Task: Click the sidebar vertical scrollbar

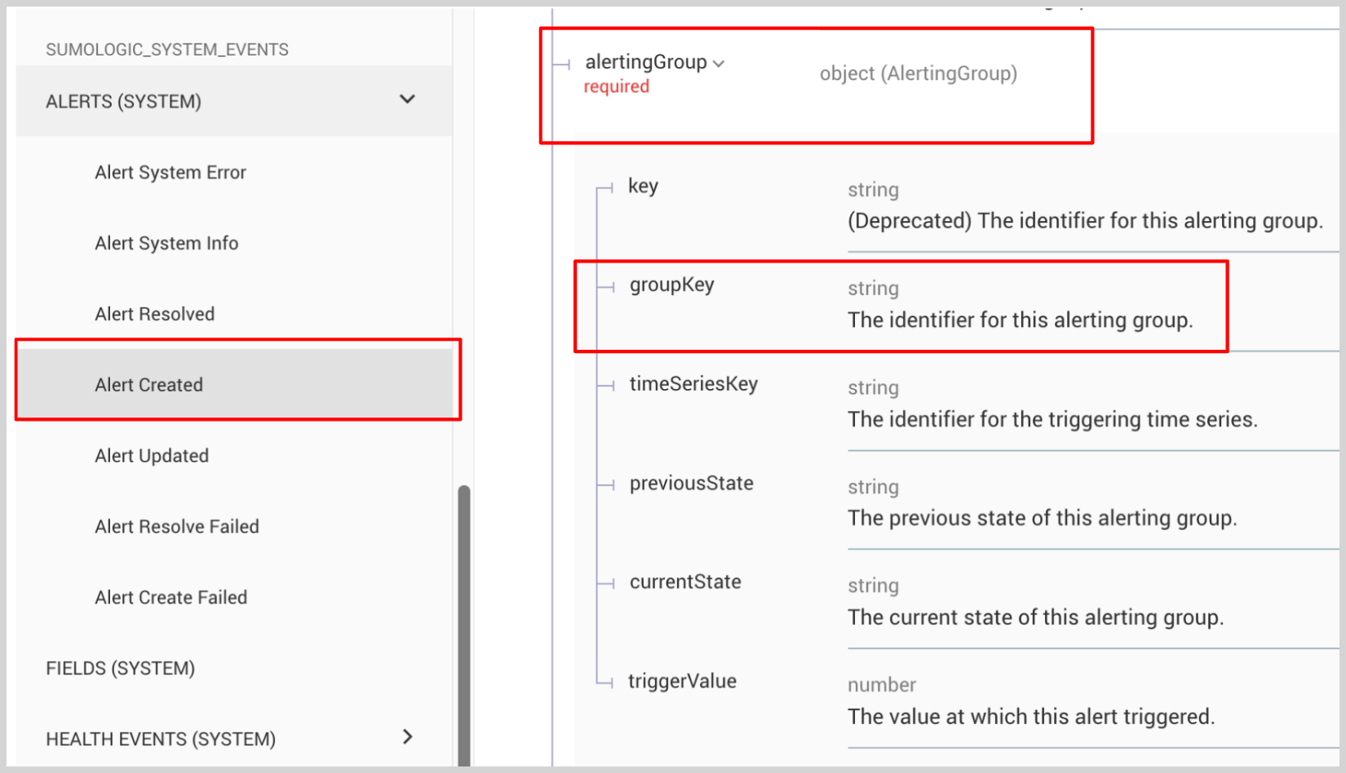Action: point(464,620)
